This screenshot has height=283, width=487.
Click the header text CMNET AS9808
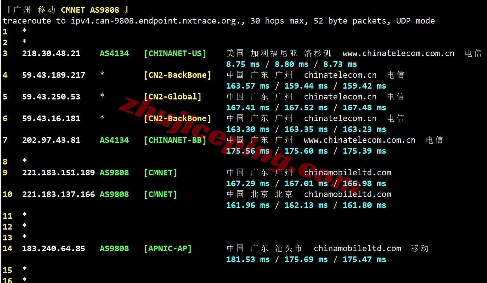[x=90, y=10]
